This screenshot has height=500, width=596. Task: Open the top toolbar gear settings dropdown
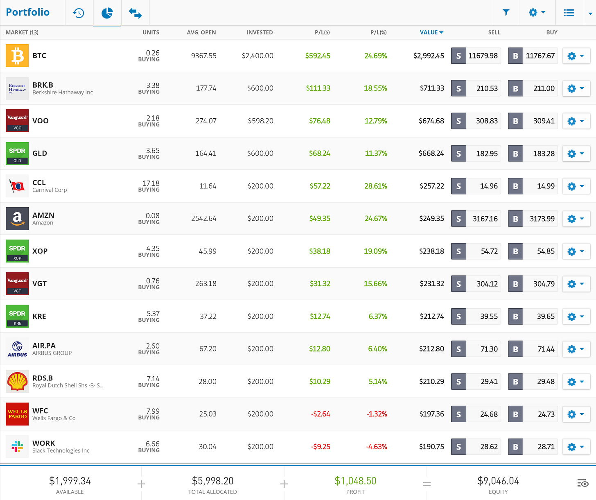point(537,12)
